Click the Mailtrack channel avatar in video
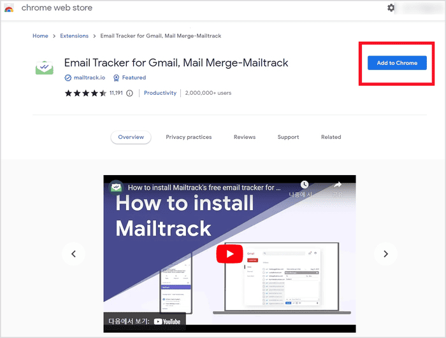The image size is (446, 338). 116,187
